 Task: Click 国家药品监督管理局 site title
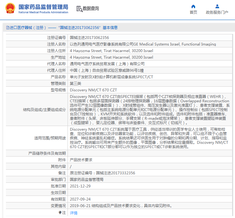tap(43, 7)
